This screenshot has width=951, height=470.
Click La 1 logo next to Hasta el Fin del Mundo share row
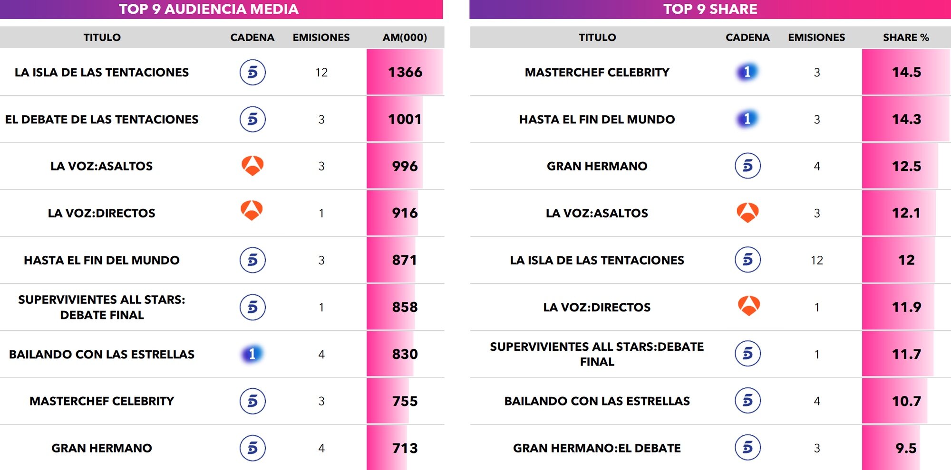point(747,119)
